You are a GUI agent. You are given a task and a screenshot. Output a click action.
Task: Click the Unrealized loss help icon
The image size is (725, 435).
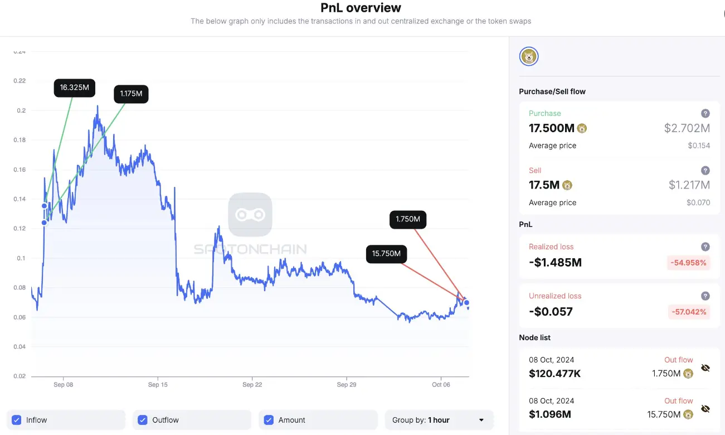click(705, 296)
